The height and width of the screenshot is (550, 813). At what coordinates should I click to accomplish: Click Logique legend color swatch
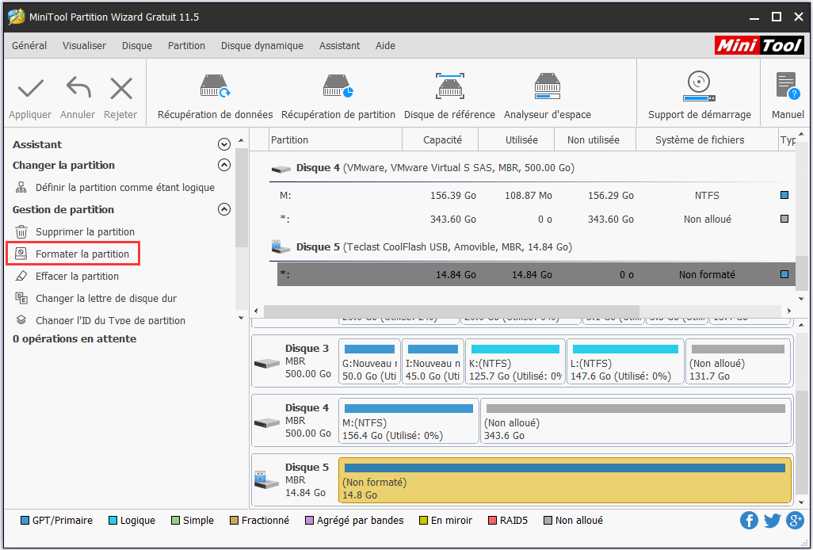click(113, 521)
